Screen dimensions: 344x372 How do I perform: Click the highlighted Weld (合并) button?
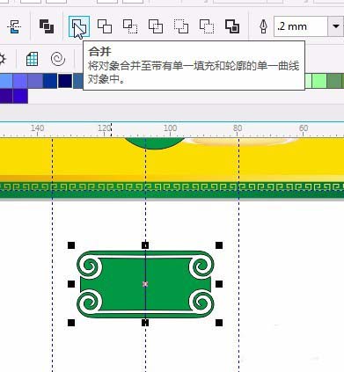point(79,26)
